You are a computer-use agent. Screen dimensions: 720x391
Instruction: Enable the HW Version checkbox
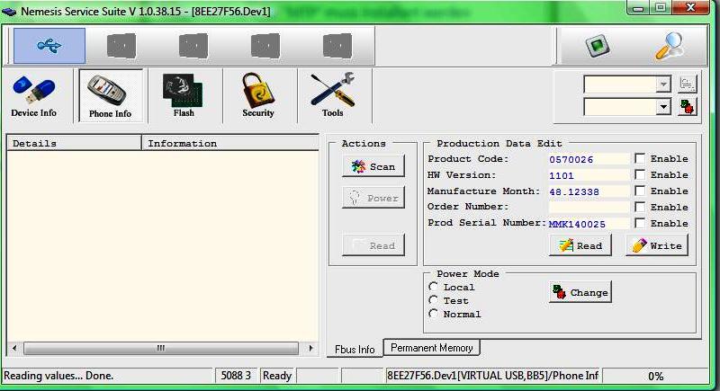[640, 174]
